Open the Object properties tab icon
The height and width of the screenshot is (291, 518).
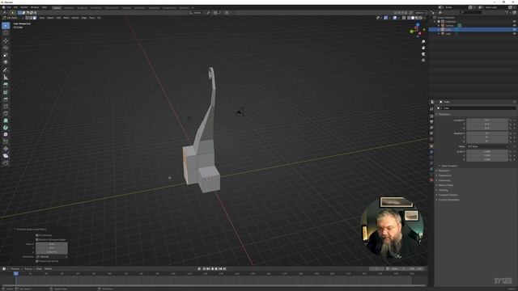tap(431, 145)
